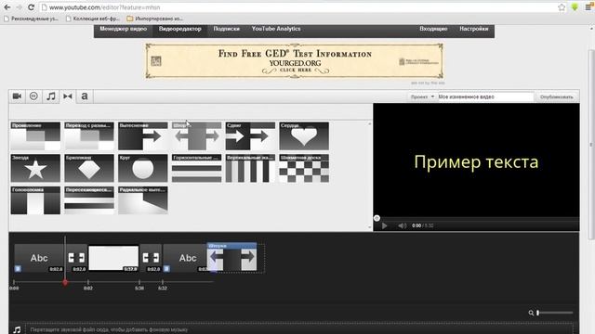Viewport: 595px width, 334px height.
Task: Open Настройки settings
Action: click(473, 29)
